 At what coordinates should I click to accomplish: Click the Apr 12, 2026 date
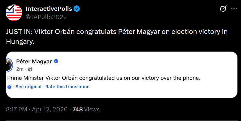click(50, 109)
